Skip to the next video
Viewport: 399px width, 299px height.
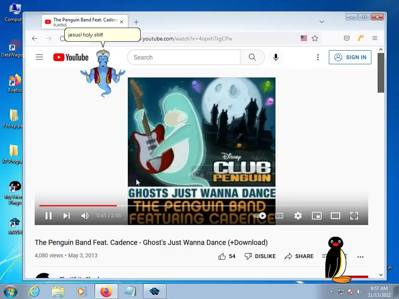point(66,216)
